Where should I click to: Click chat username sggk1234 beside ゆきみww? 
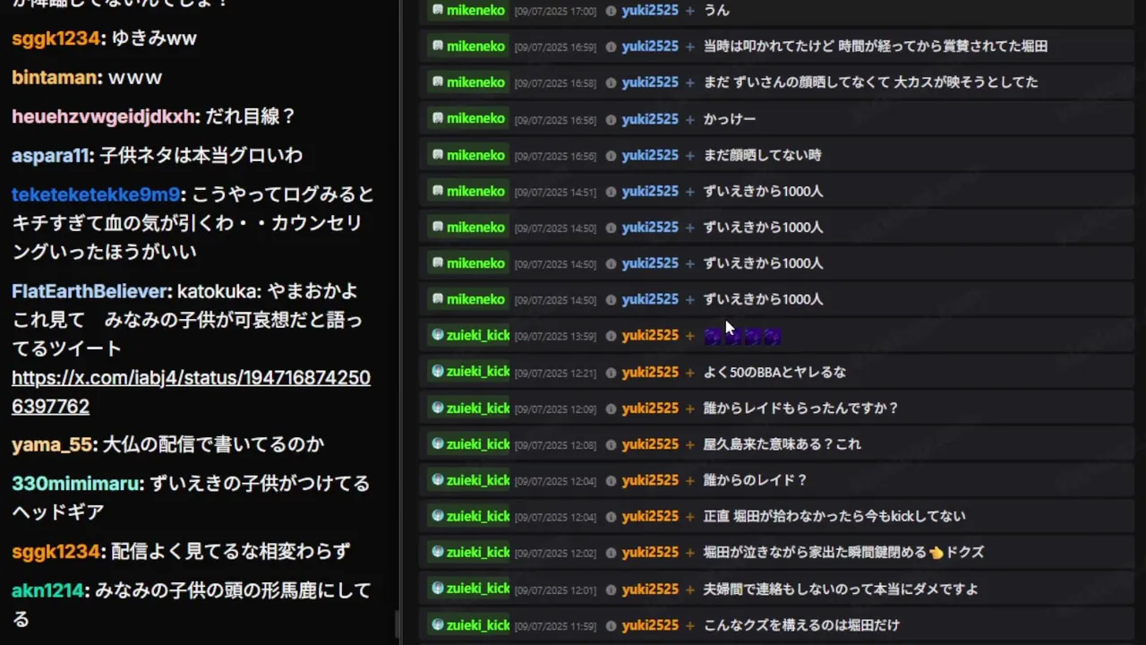tap(56, 39)
